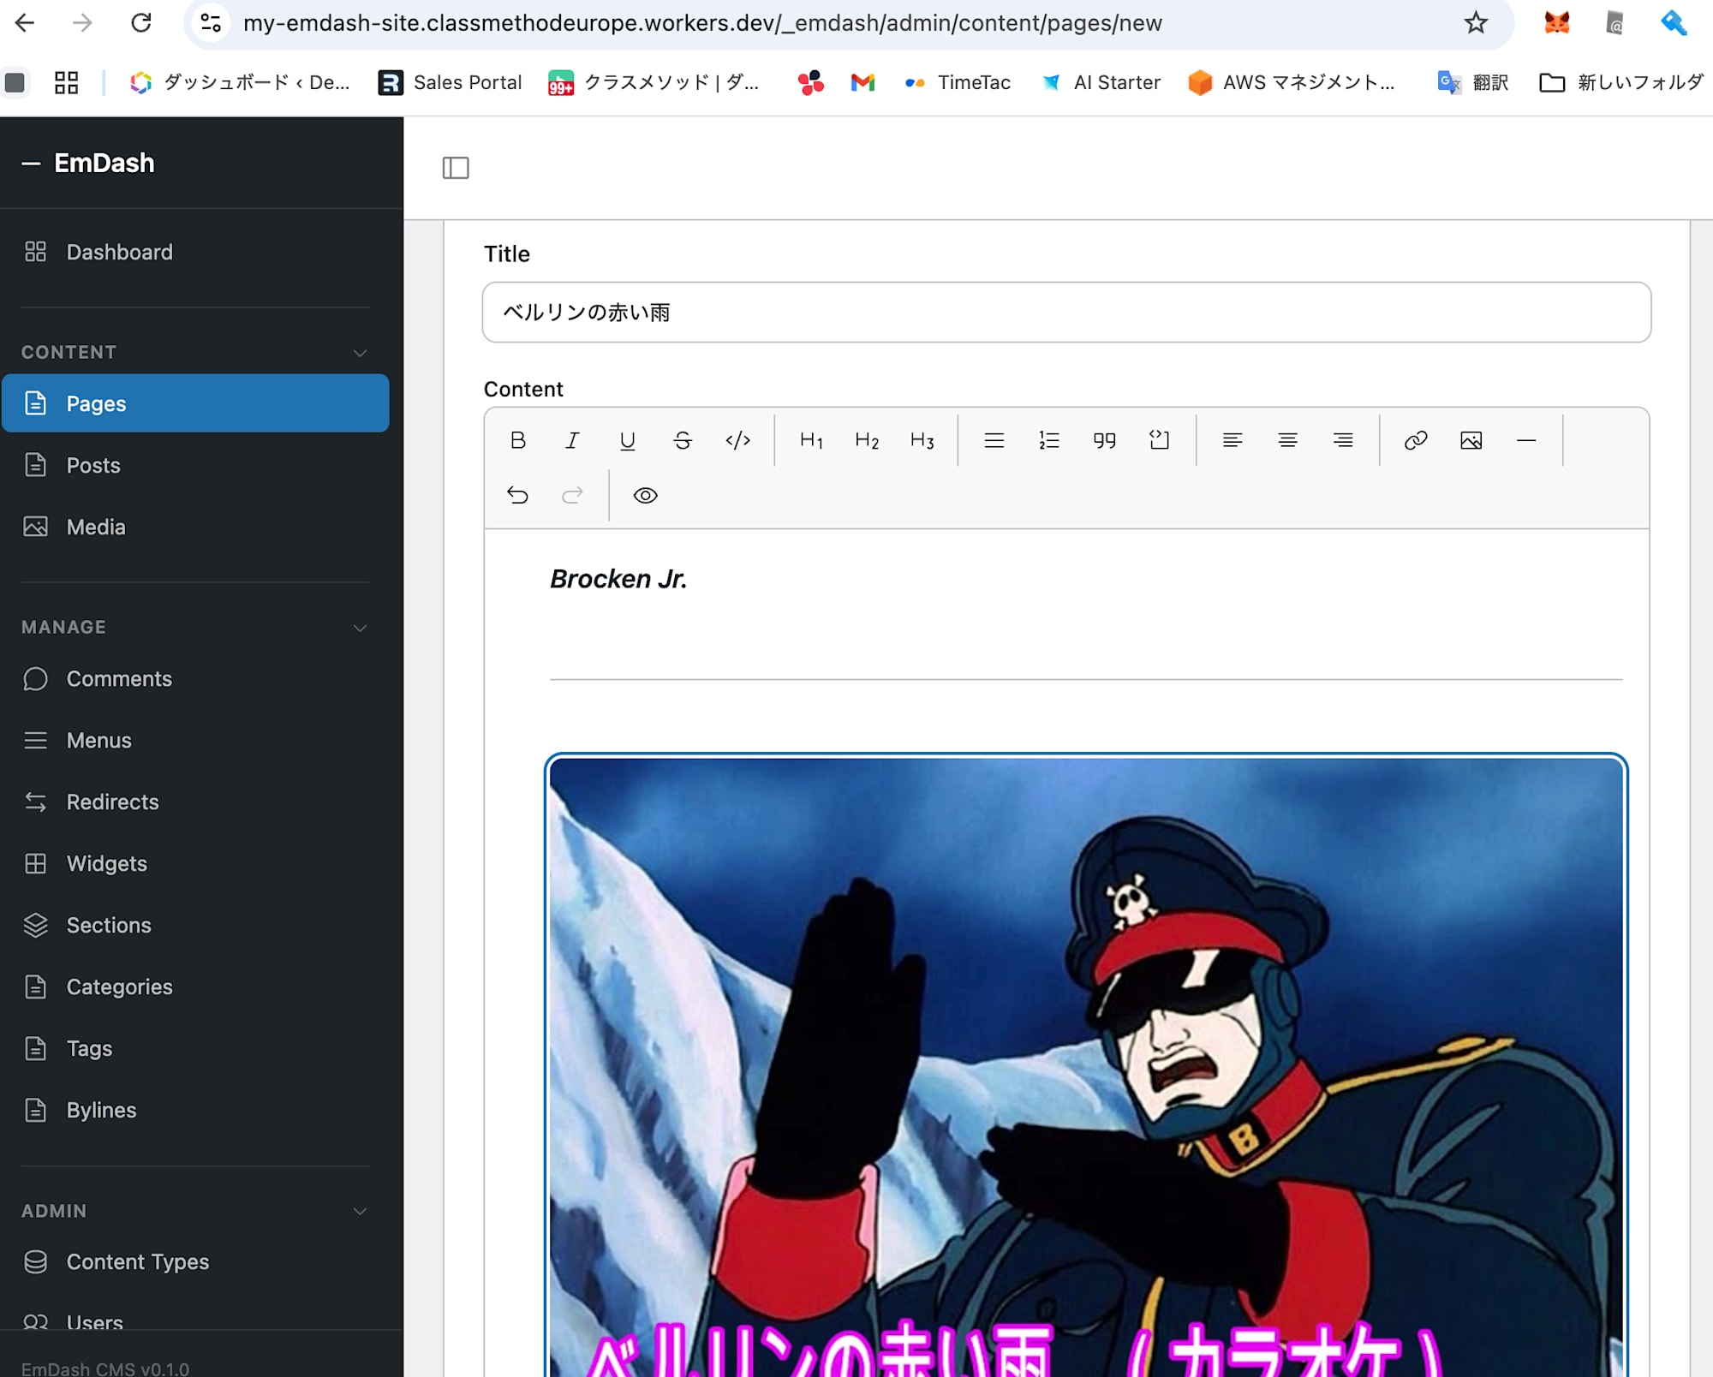Image resolution: width=1713 pixels, height=1377 pixels.
Task: Click the undo arrow in the editor
Action: coord(516,495)
